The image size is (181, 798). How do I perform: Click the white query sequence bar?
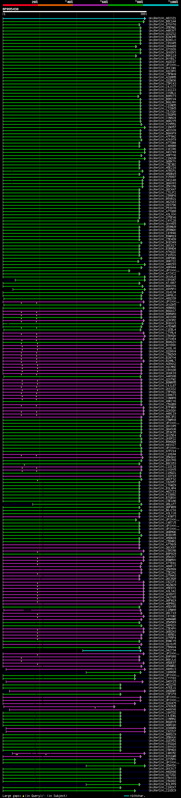[x=75, y=12]
